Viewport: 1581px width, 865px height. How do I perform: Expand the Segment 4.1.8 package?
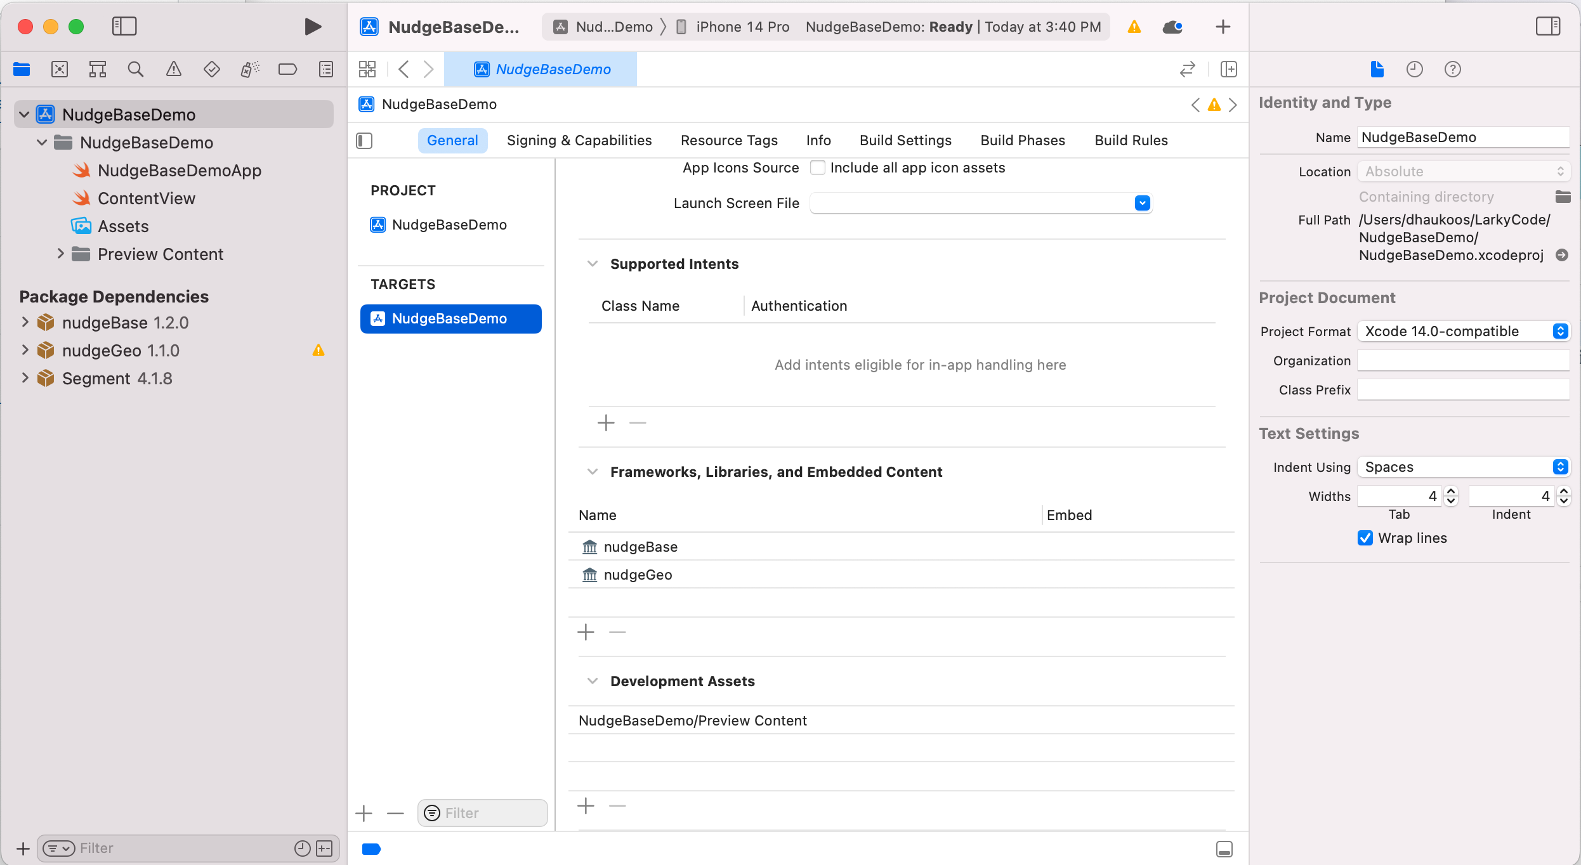25,378
